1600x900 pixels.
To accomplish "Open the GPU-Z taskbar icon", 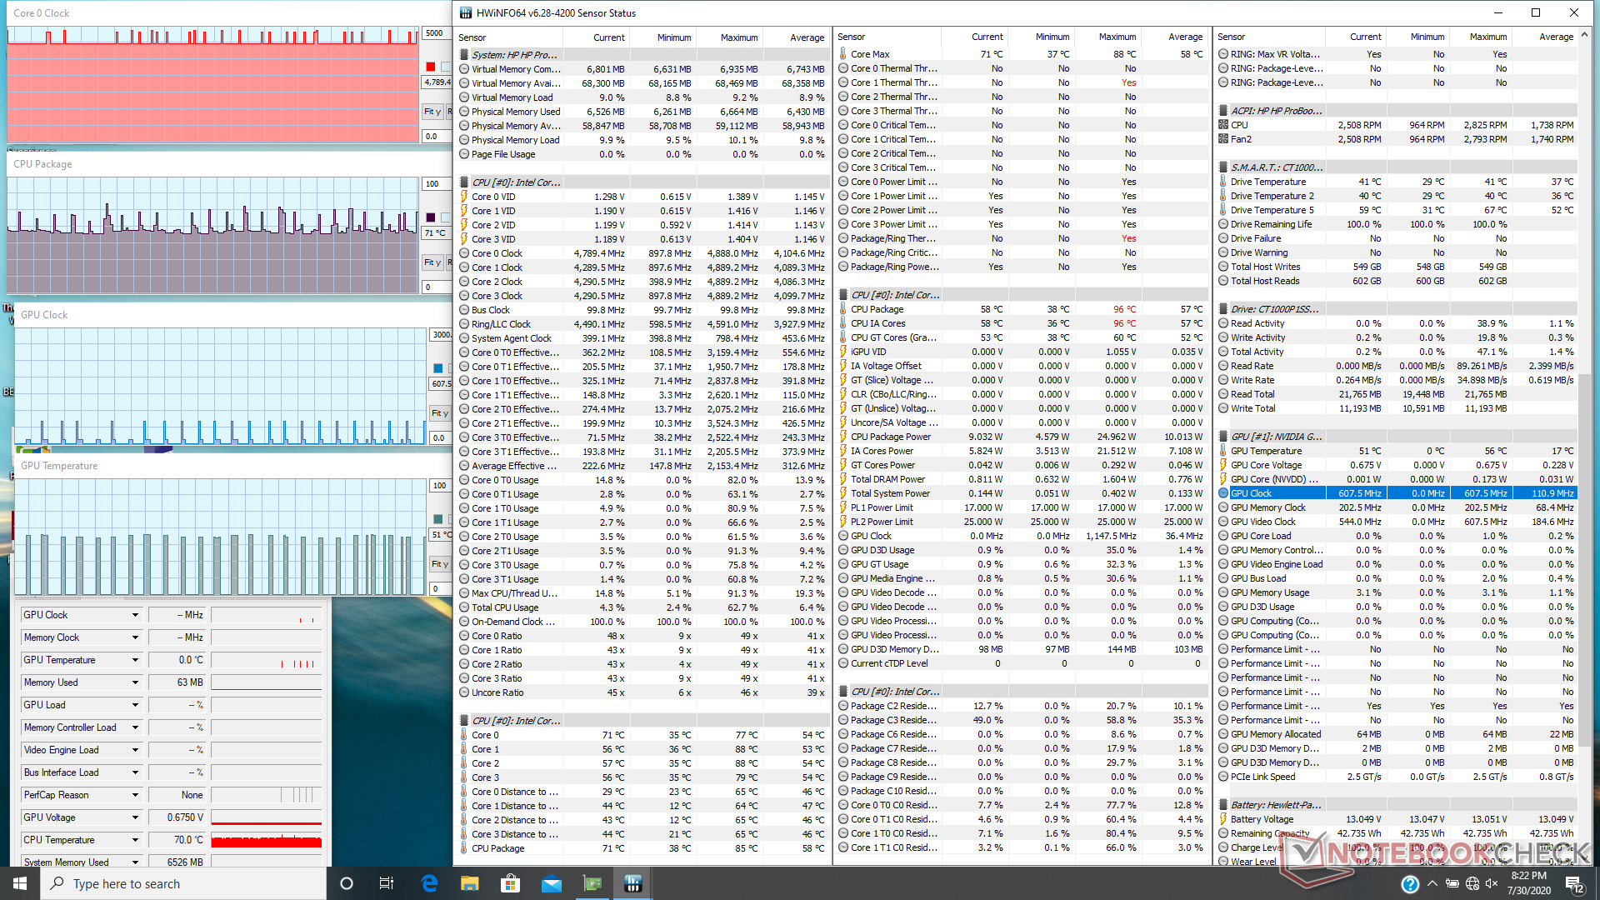I will click(592, 883).
